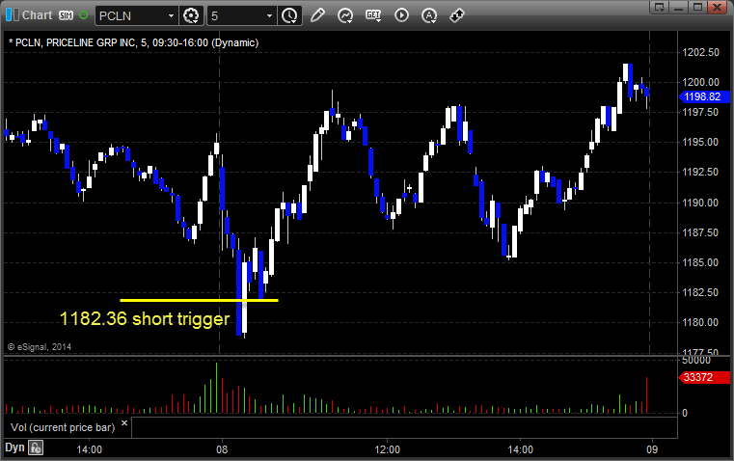The width and height of the screenshot is (734, 461).
Task: Click the 1180.00 price axis label
Action: pos(700,322)
